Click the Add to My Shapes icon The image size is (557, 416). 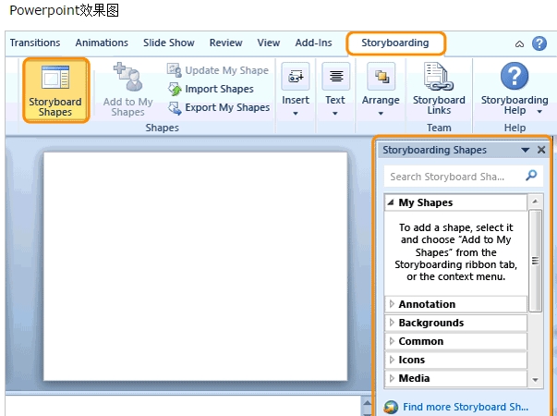coord(127,77)
